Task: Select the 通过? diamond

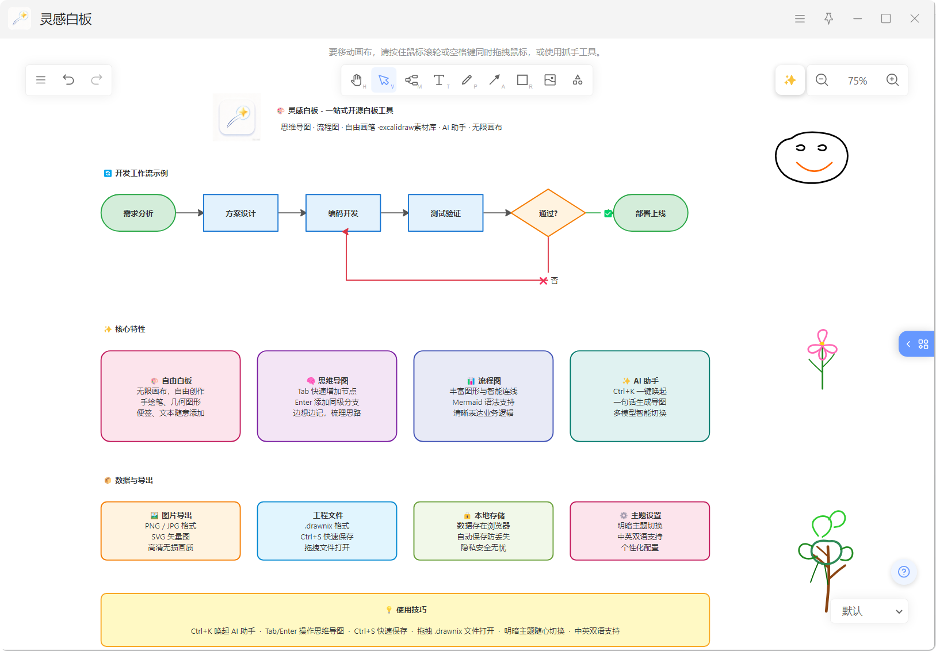Action: [x=548, y=213]
